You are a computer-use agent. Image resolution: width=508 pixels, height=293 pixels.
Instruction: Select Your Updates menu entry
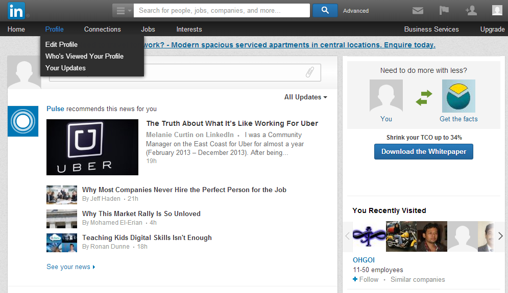click(65, 68)
